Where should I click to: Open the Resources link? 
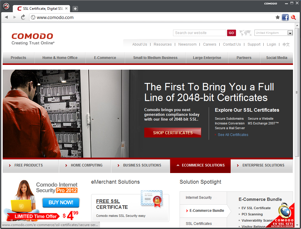163,44
